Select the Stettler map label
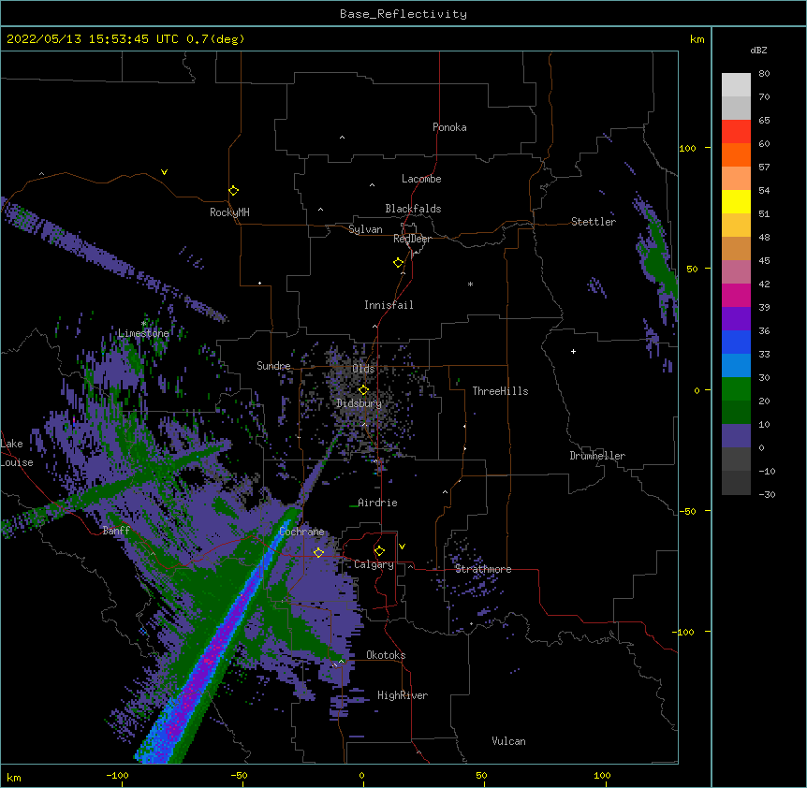 594,222
